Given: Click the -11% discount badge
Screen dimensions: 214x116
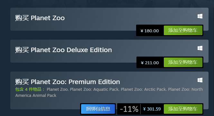Looking at the screenshot, I should pos(129,109).
